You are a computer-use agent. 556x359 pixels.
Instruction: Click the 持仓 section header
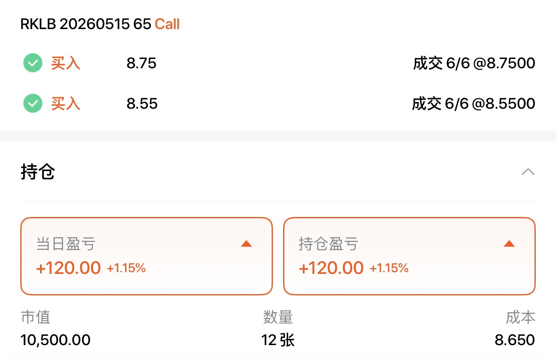pos(38,172)
